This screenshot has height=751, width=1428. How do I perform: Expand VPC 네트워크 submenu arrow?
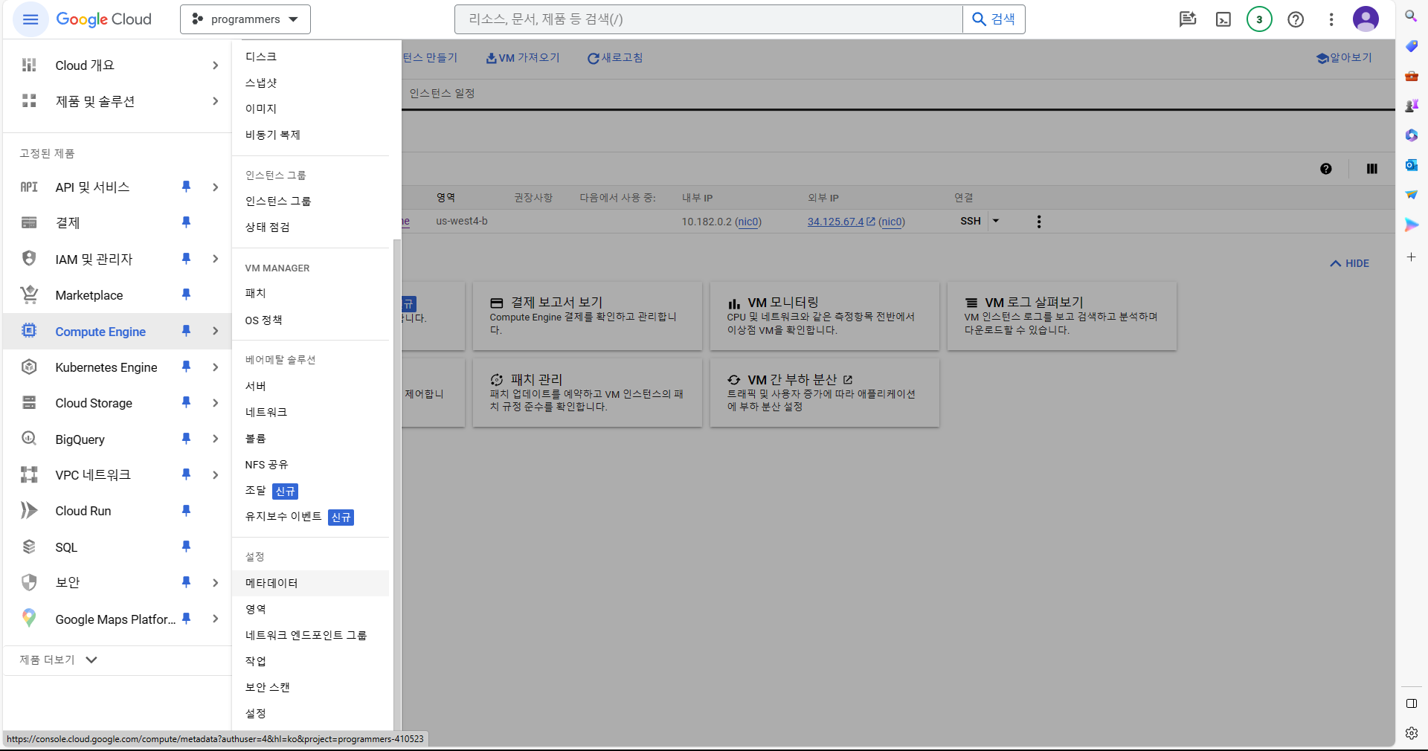[x=215, y=474]
